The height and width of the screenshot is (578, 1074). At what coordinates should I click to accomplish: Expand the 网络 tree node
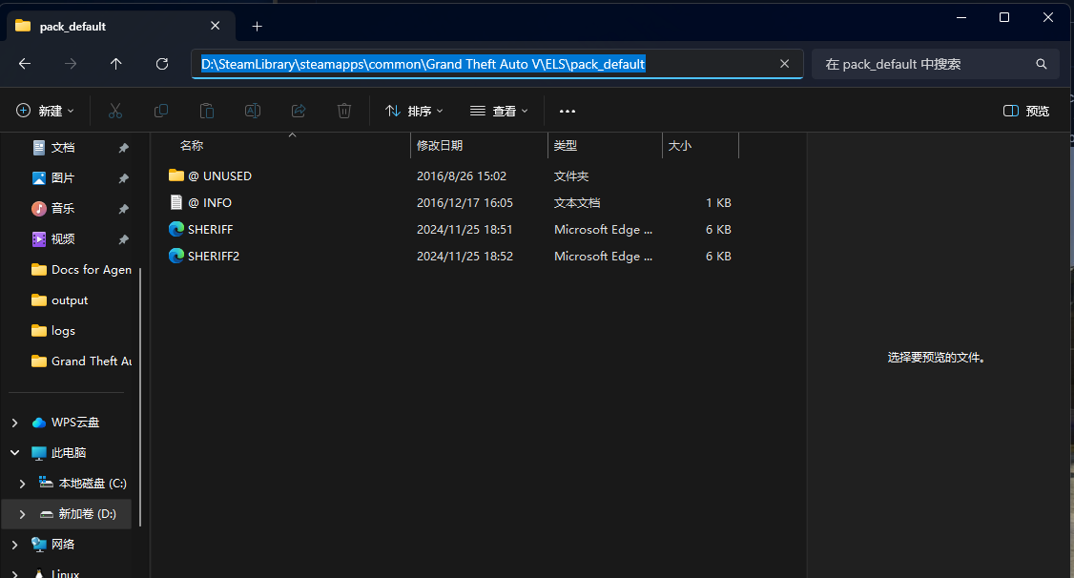click(14, 545)
